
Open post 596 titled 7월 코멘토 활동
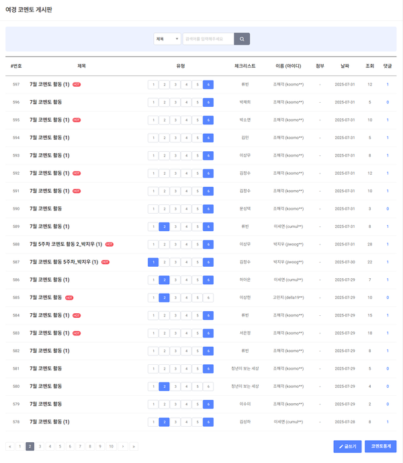pos(46,102)
